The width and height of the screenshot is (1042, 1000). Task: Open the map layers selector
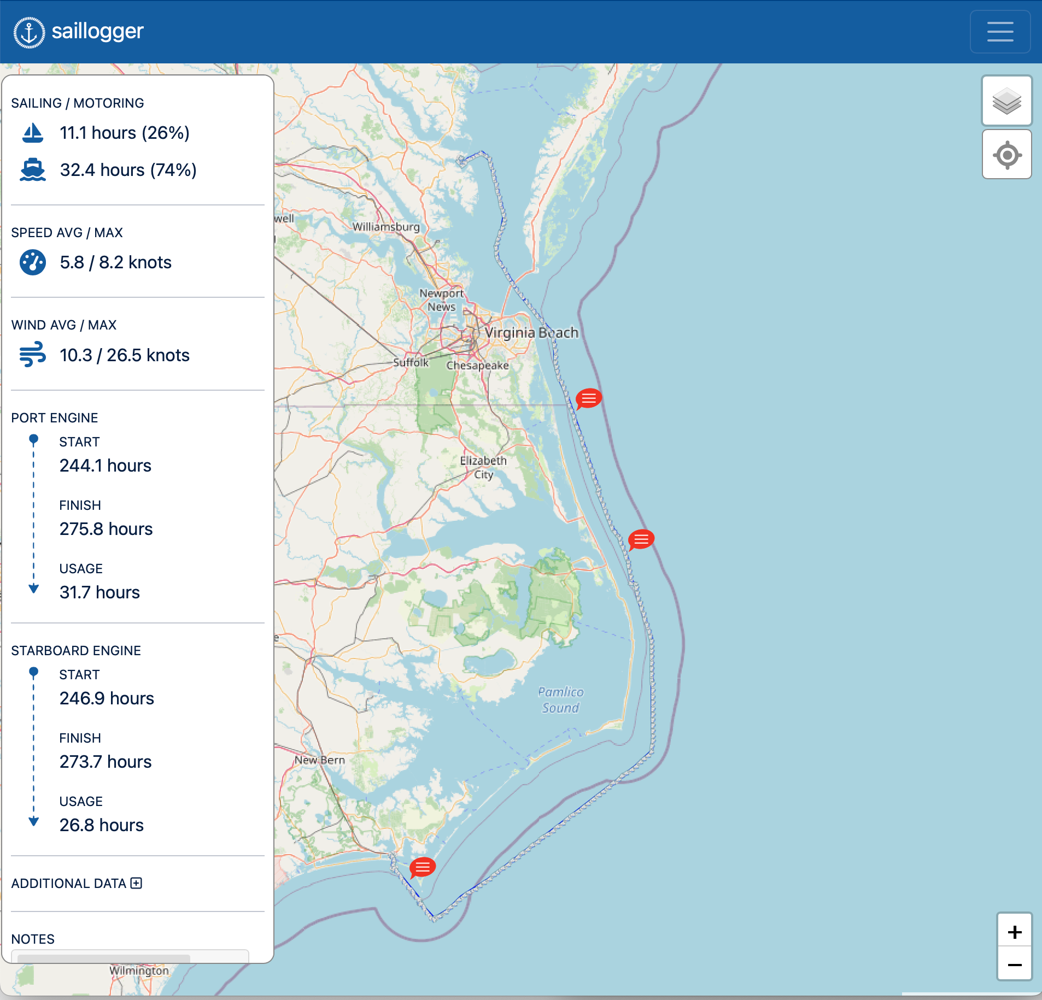click(x=1006, y=101)
